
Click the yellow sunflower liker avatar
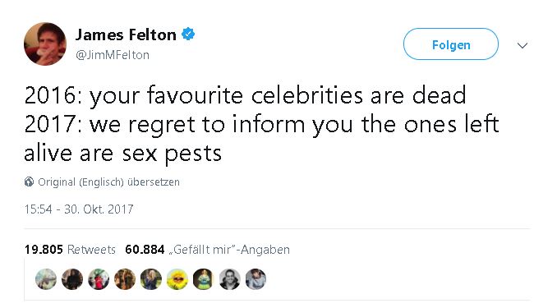177,279
